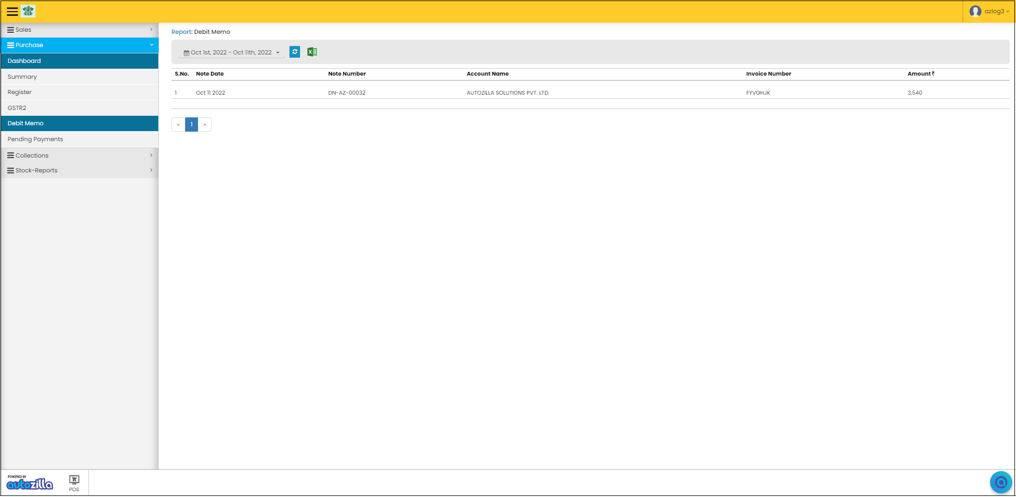
Task: Export report to Excel
Action: (312, 52)
